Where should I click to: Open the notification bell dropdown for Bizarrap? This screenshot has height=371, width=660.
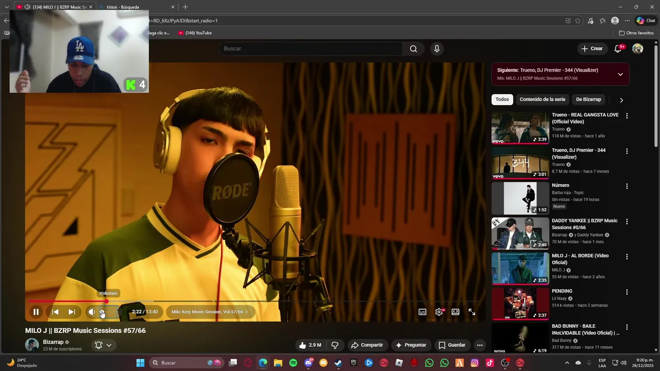click(103, 345)
